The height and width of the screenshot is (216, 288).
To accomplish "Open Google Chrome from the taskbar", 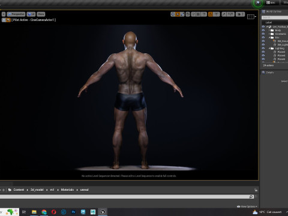I will point(44,212).
